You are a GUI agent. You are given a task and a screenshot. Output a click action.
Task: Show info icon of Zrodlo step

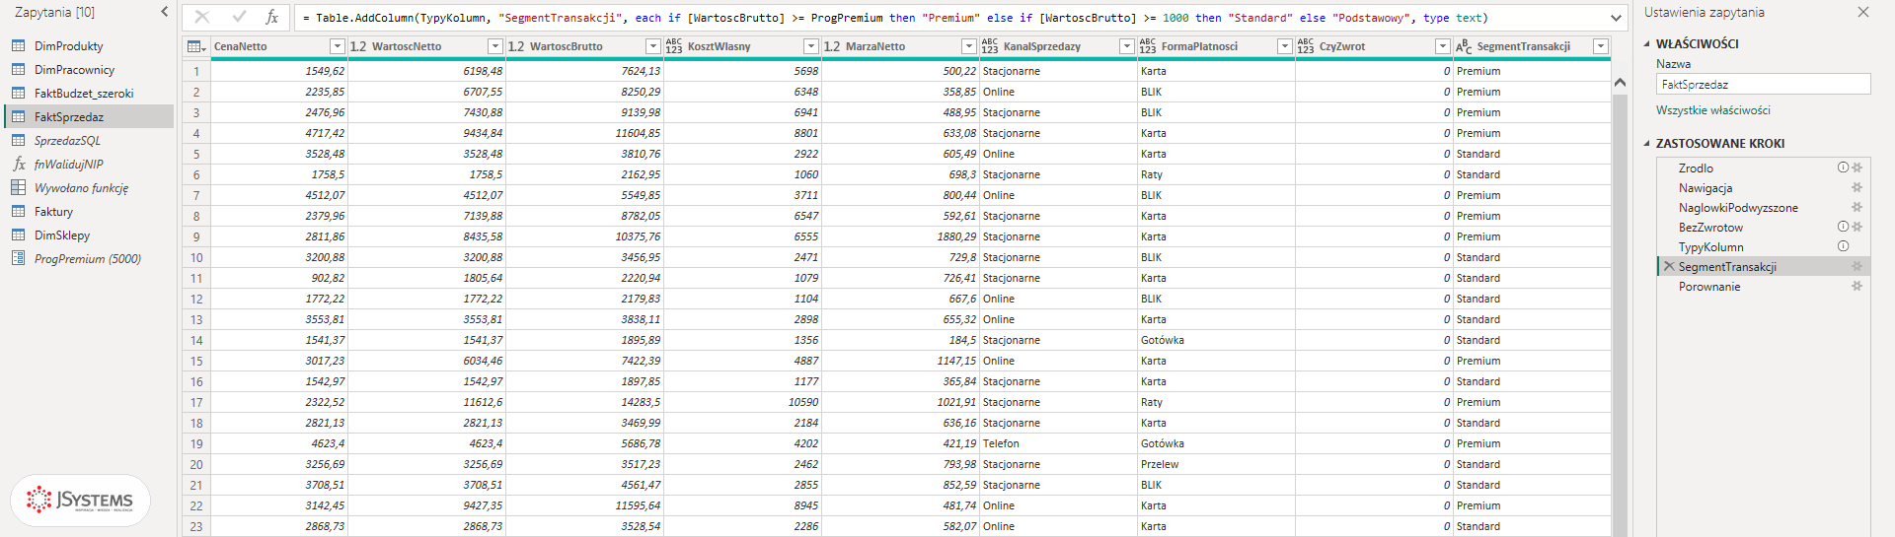click(1843, 168)
